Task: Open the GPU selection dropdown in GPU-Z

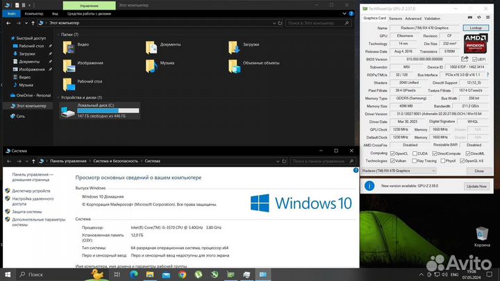Action: pyautogui.click(x=399, y=171)
